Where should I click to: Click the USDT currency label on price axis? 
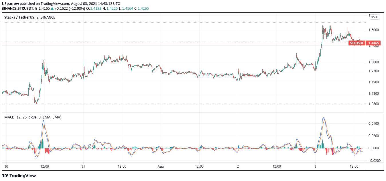(x=375, y=17)
